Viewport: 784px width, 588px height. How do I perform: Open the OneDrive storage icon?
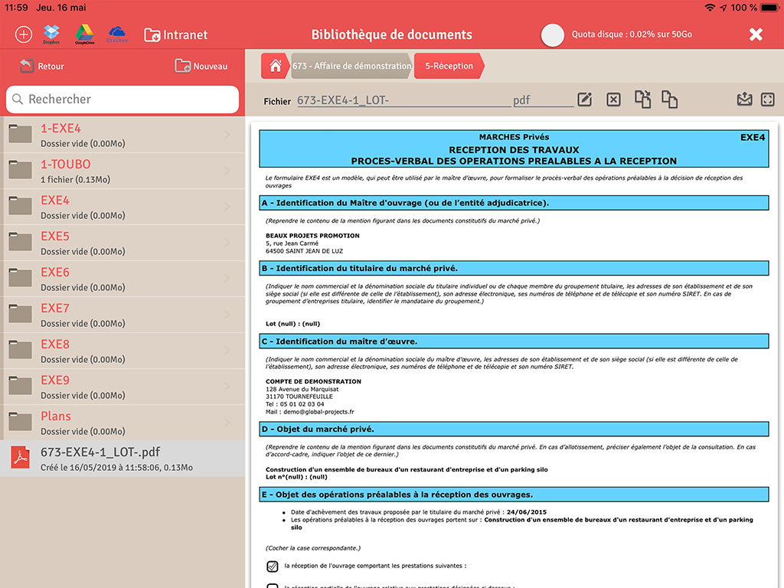point(117,34)
